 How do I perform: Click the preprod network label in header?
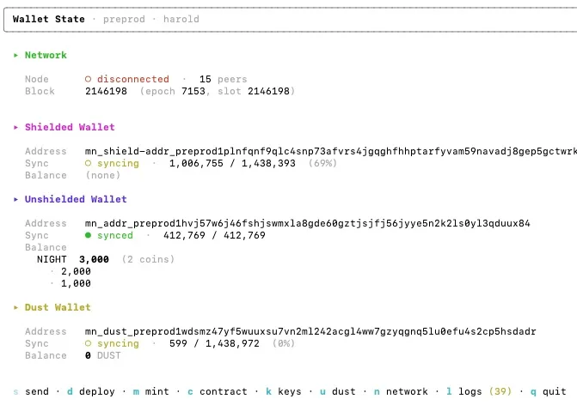124,19
